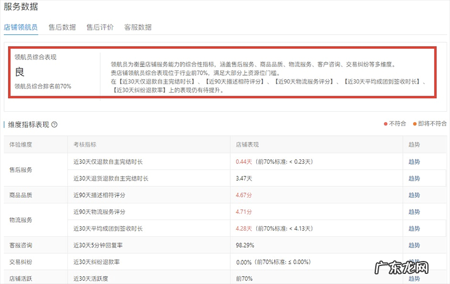Screen dimensions: 450x284
Task: Open 趋势 for 近30天仅退款自主完结时长
Action: (x=414, y=162)
